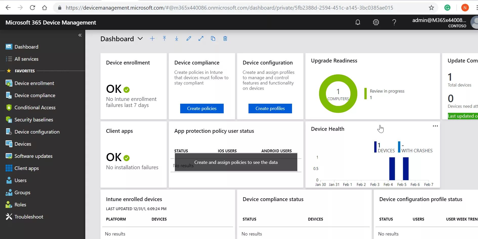The height and width of the screenshot is (239, 478).
Task: Expand the Dashboard title dropdown chevron
Action: 140,38
